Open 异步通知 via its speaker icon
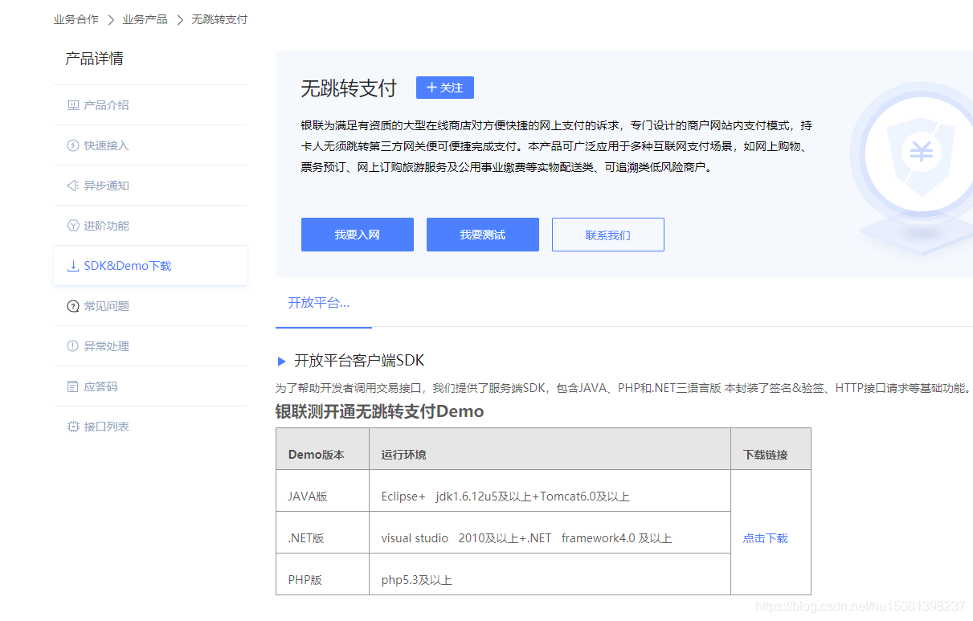The image size is (973, 621). (72, 185)
